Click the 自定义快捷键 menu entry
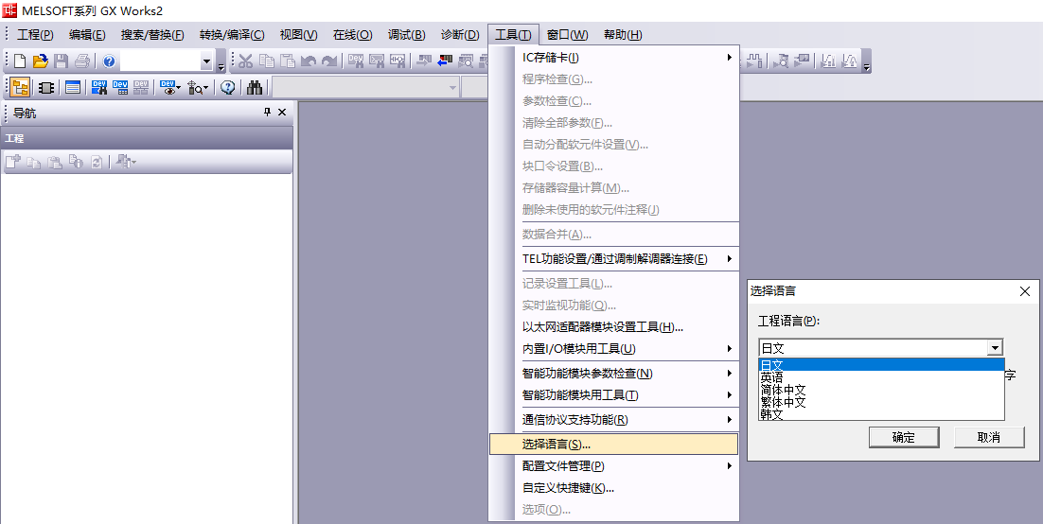The image size is (1043, 524). [x=568, y=488]
